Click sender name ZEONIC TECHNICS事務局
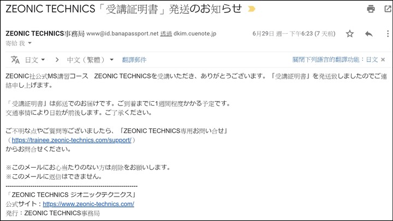The image size is (393, 221). [x=45, y=34]
